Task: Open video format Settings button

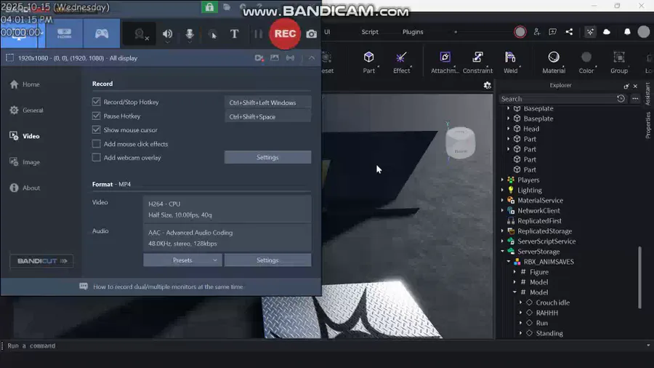Action: [x=267, y=260]
